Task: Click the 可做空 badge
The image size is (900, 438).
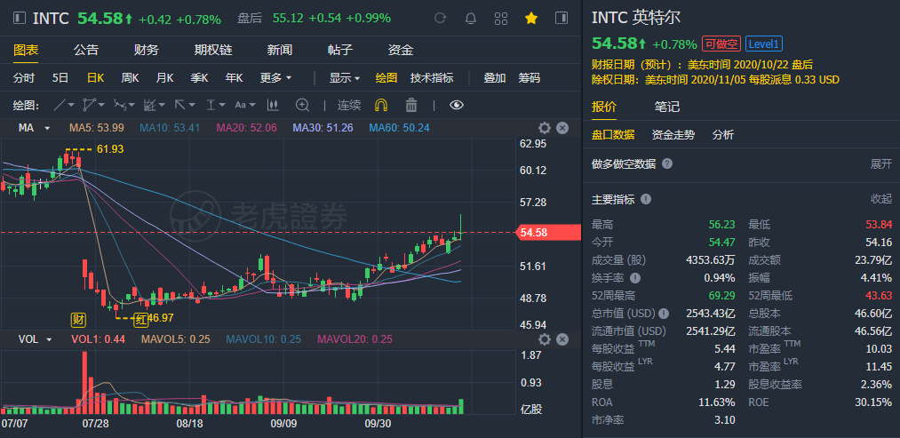Action: click(x=721, y=44)
